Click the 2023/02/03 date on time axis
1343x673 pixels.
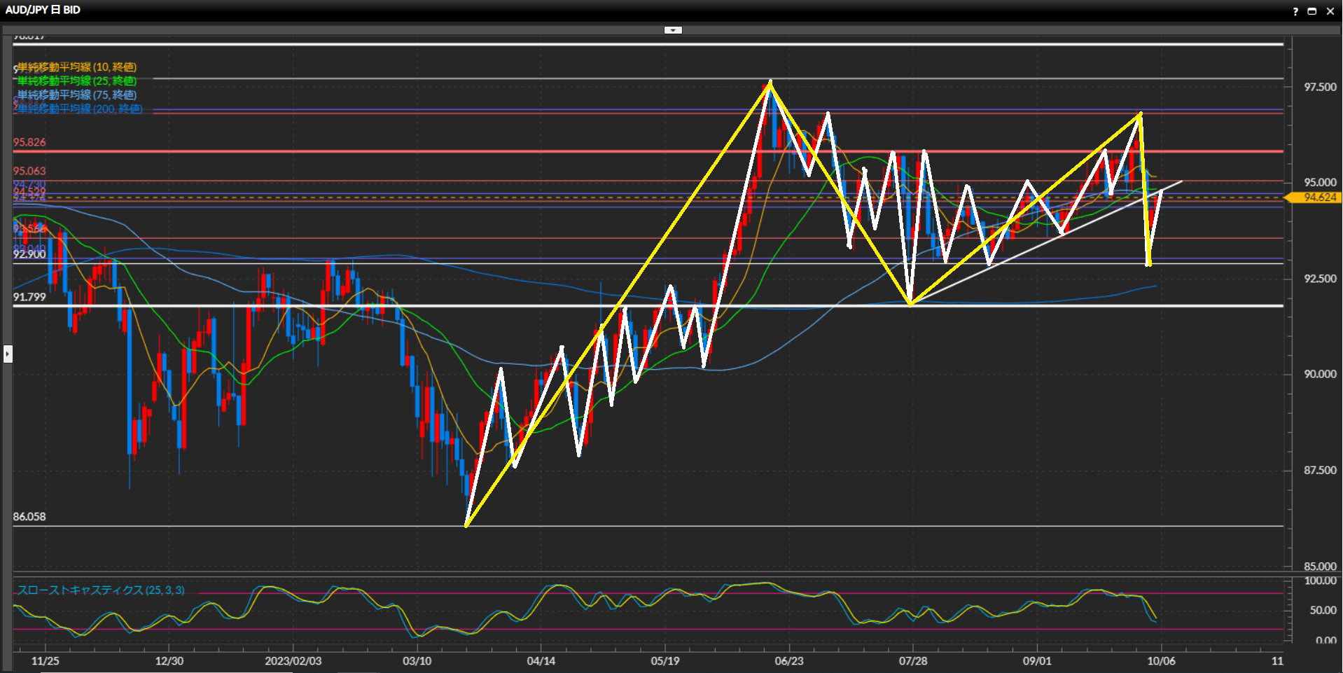tap(293, 661)
